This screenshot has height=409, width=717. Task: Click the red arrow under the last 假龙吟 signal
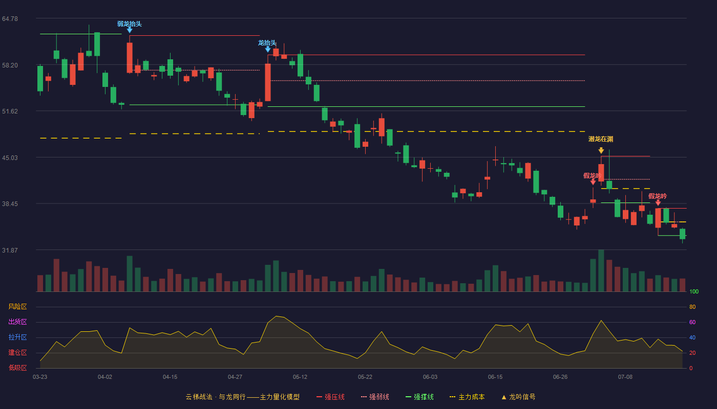(x=658, y=202)
